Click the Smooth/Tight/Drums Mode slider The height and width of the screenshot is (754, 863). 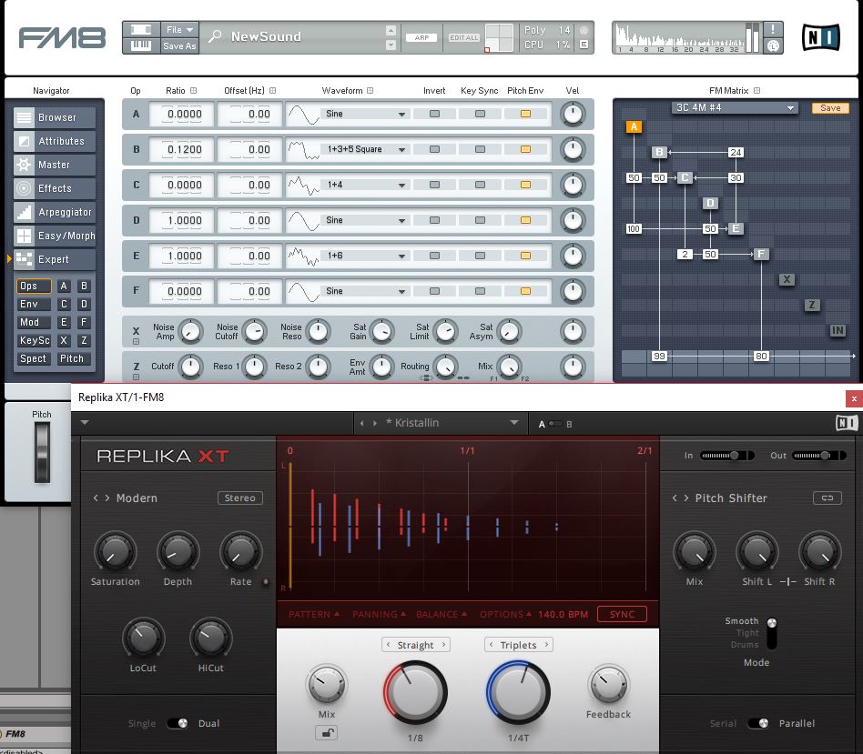point(772,633)
